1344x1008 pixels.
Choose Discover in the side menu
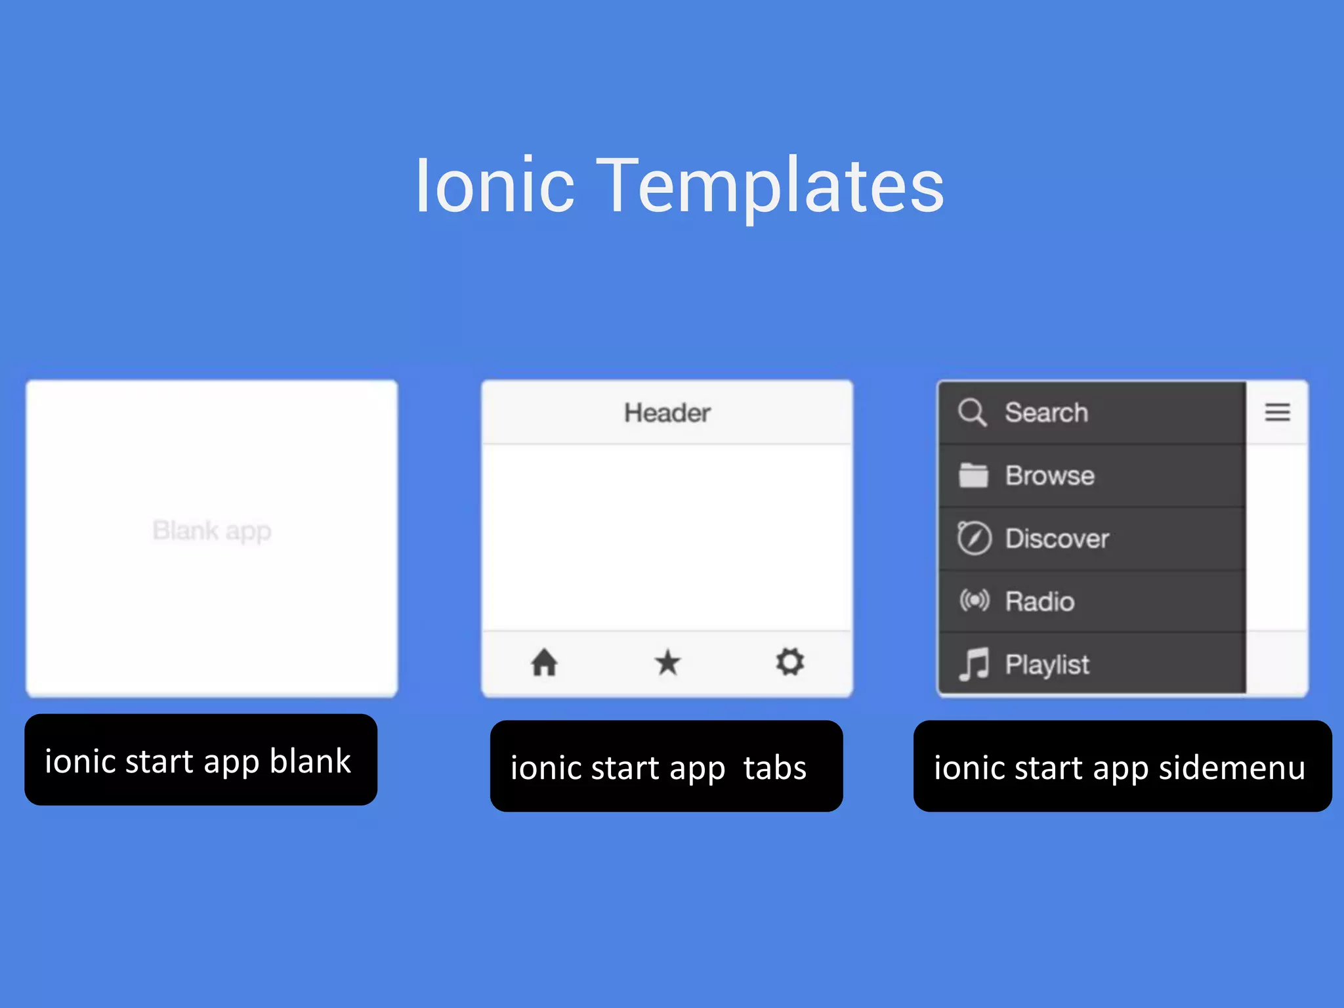1057,539
